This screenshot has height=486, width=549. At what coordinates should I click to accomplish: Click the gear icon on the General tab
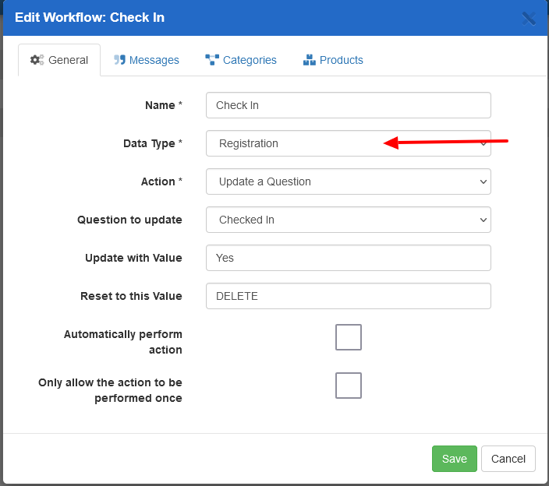pyautogui.click(x=37, y=60)
